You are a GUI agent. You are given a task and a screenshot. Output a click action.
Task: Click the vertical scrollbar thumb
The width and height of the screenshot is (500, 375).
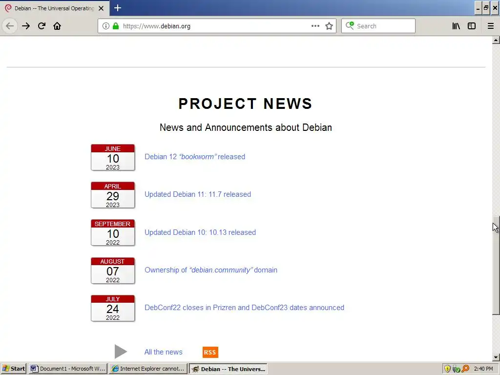[x=496, y=265]
